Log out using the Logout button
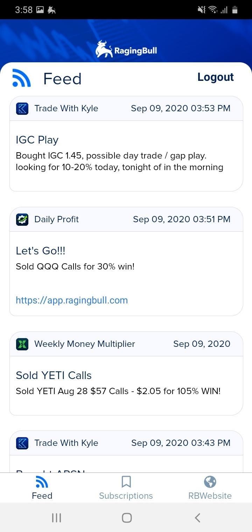Screen dimensions: 252x532 tap(216, 77)
